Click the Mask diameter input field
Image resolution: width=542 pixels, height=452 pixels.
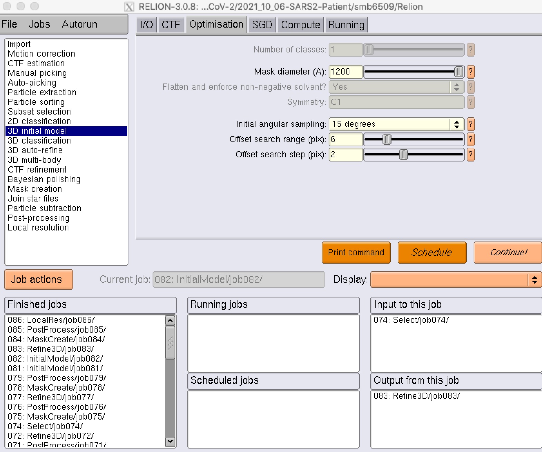click(x=346, y=72)
